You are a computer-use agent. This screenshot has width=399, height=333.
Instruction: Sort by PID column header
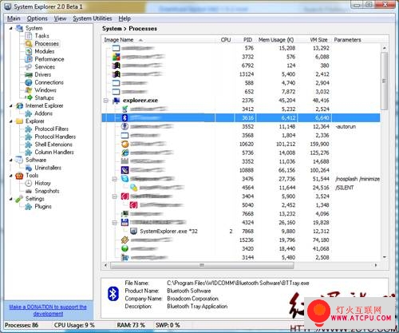click(x=245, y=40)
